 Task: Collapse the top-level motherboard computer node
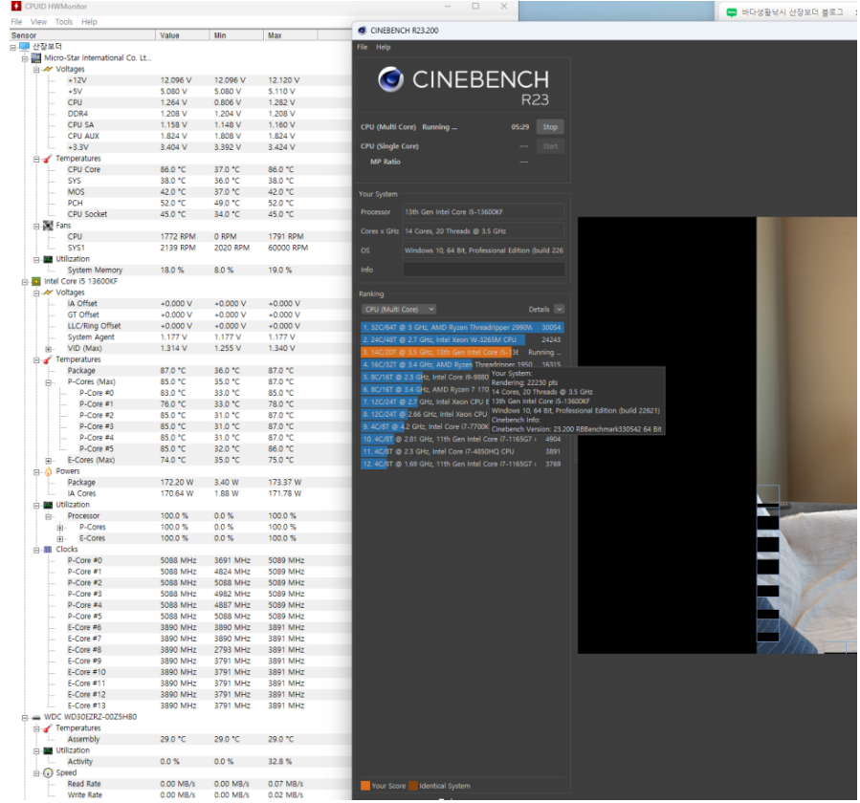point(13,47)
